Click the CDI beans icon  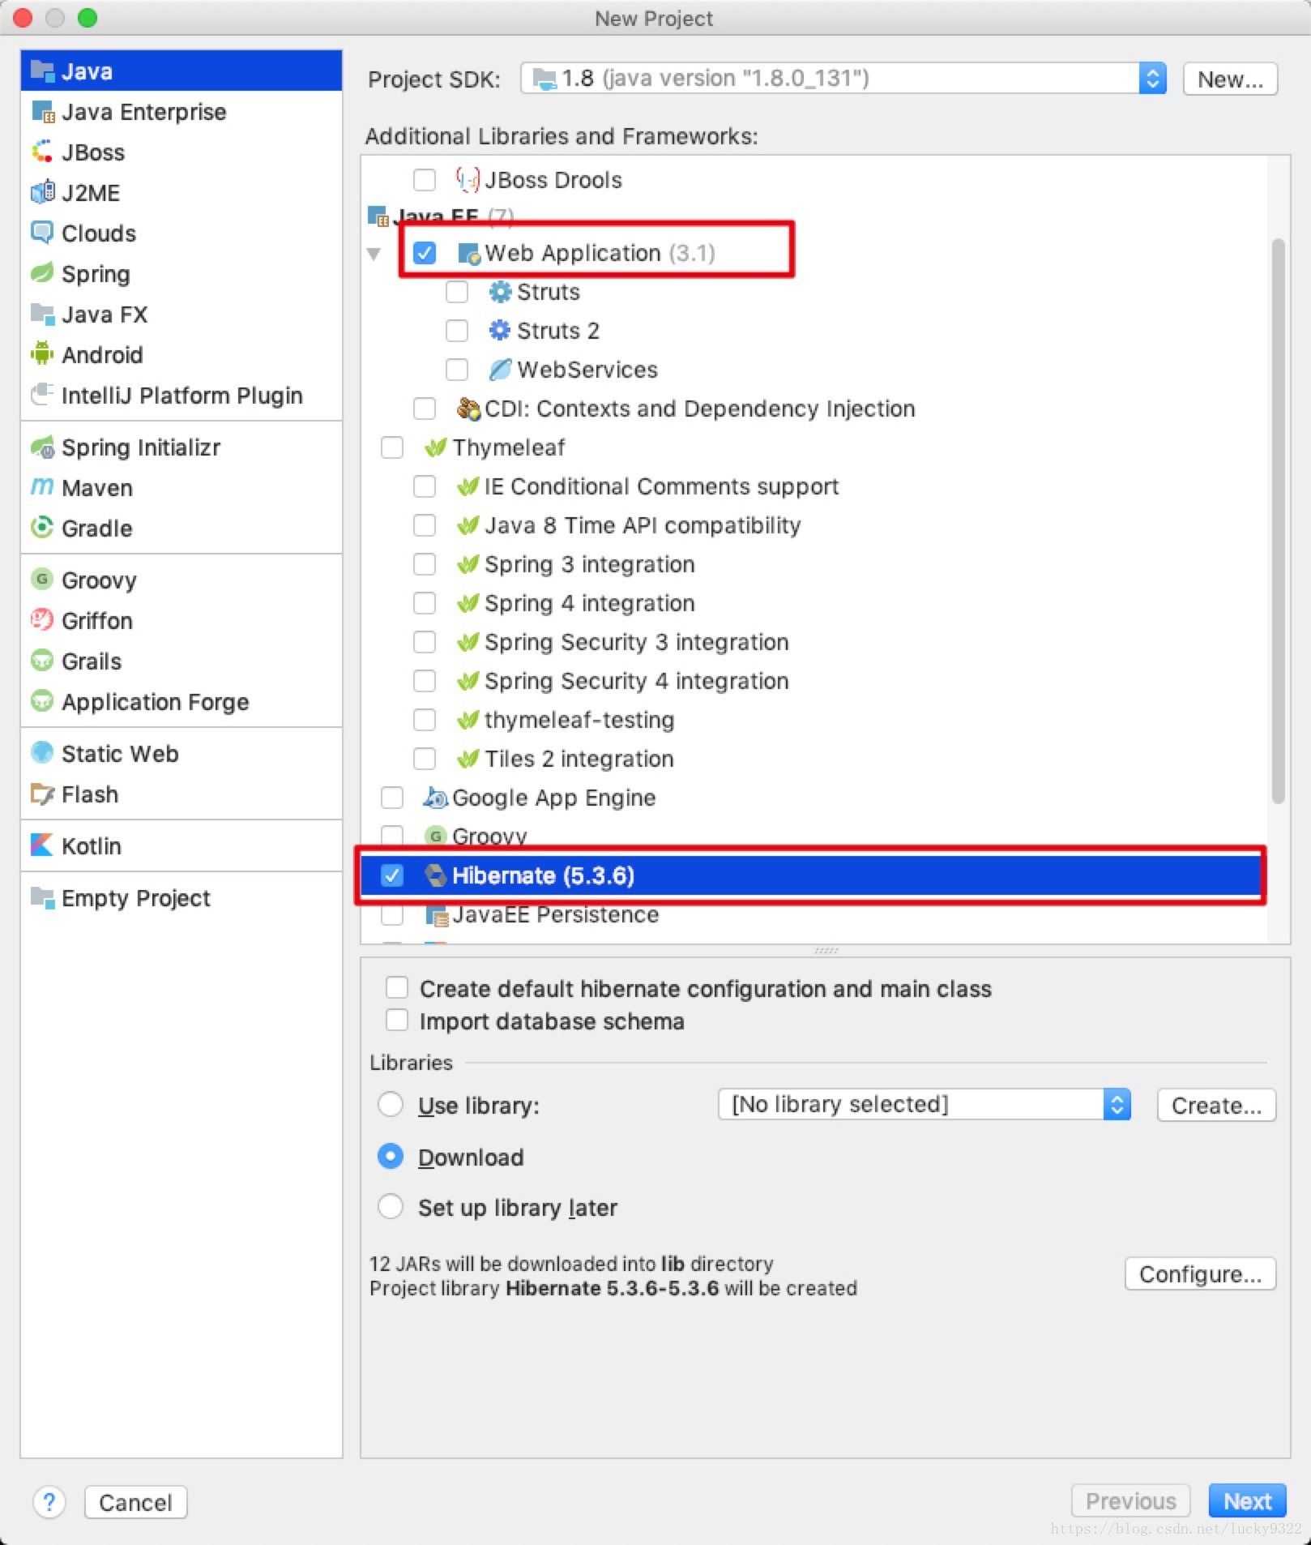point(468,409)
